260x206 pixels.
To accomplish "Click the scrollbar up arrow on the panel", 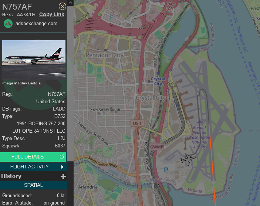I will tap(70, 3).
